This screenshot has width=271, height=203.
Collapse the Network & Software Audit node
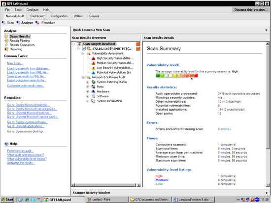pyautogui.click(x=83, y=77)
